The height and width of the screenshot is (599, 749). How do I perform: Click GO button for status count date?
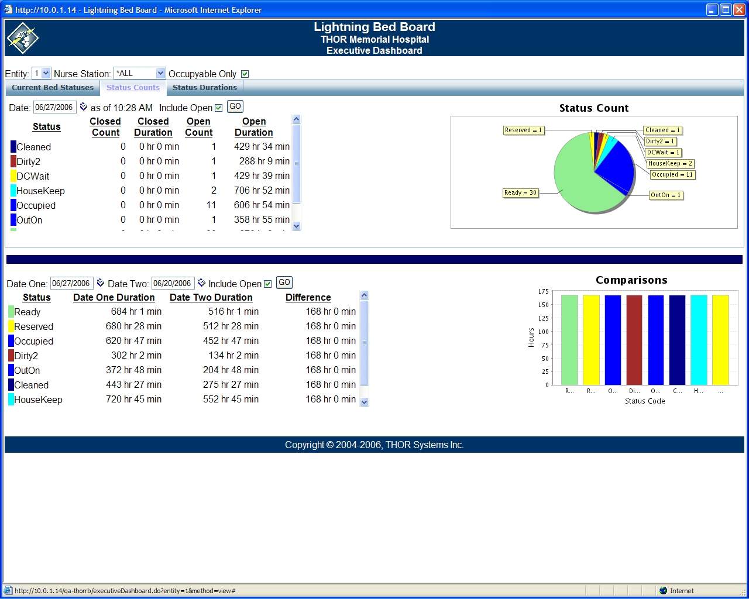coord(235,106)
